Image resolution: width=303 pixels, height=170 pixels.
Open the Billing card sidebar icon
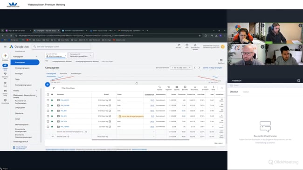pyautogui.click(x=5, y=91)
